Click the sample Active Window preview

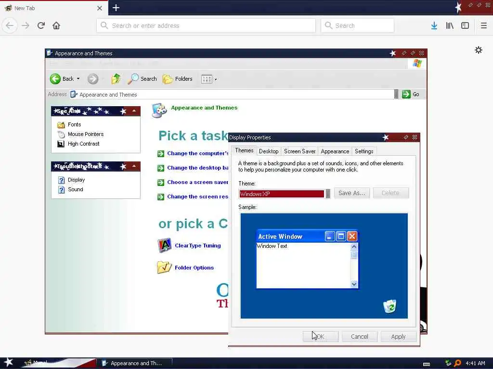[x=307, y=259]
